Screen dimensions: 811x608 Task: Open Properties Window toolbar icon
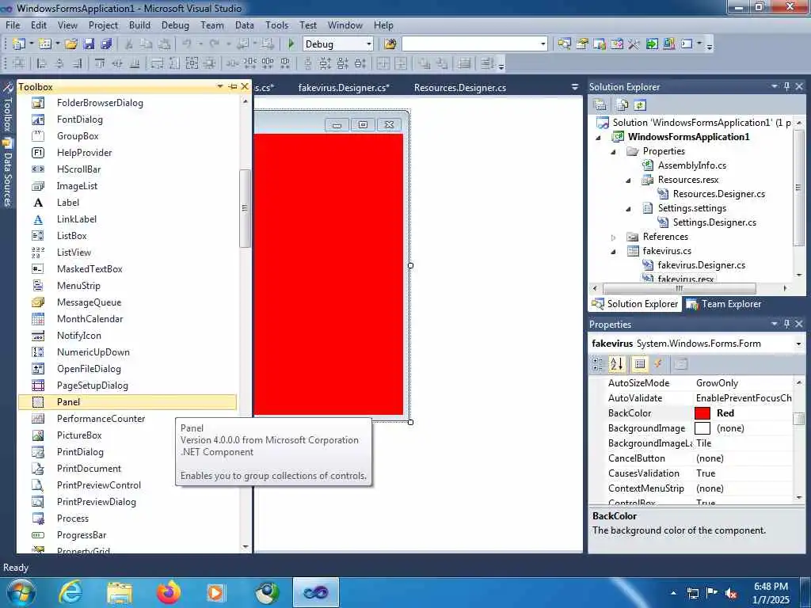point(582,44)
